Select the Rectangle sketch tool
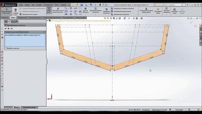202x114 pixels. tap(66, 11)
